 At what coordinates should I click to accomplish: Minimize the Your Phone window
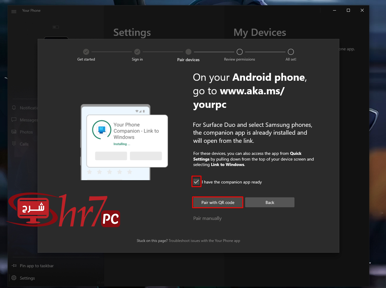point(335,10)
